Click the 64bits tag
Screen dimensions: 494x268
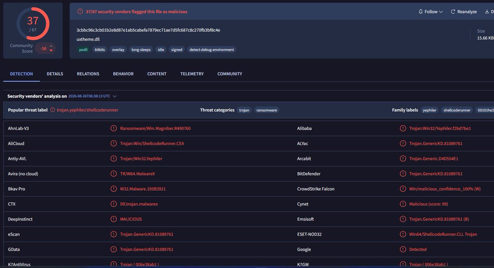(x=100, y=50)
